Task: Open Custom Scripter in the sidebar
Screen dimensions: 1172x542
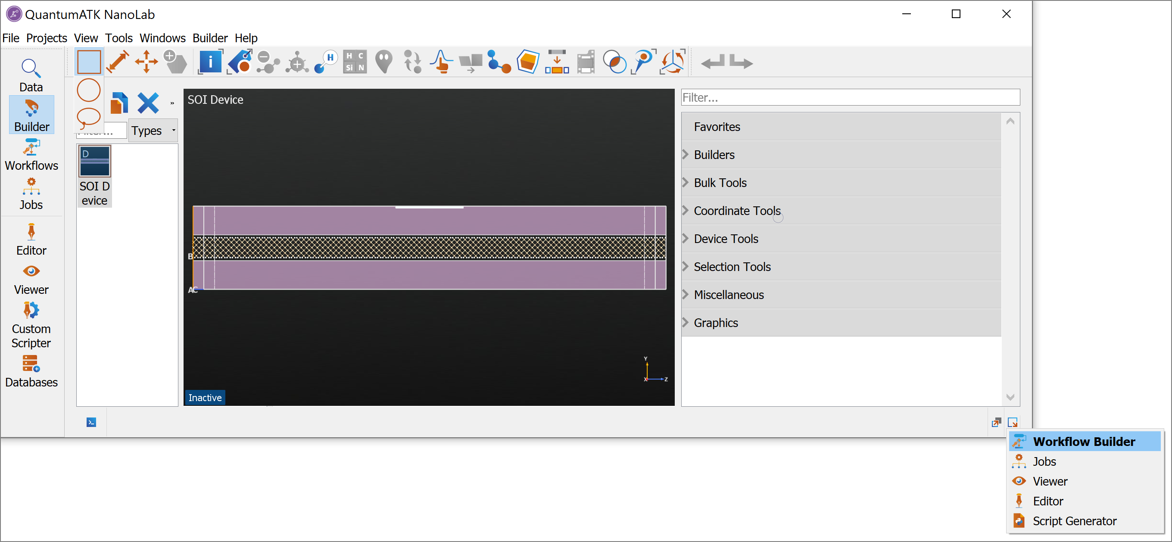Action: [31, 325]
